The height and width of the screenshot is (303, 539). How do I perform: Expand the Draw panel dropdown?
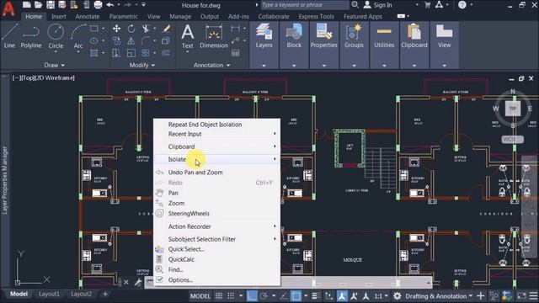(54, 65)
